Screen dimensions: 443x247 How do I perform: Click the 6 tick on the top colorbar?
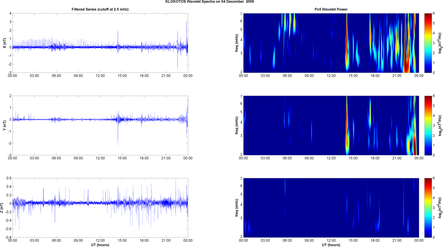coord(434,13)
